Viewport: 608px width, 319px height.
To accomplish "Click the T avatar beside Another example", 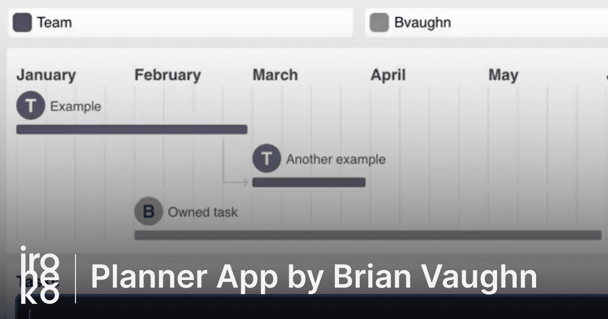I will [267, 159].
